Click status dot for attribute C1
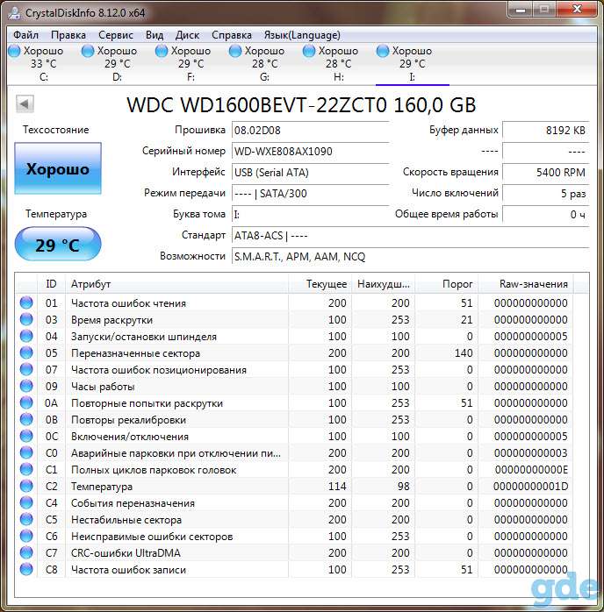This screenshot has height=612, width=604. coord(26,469)
